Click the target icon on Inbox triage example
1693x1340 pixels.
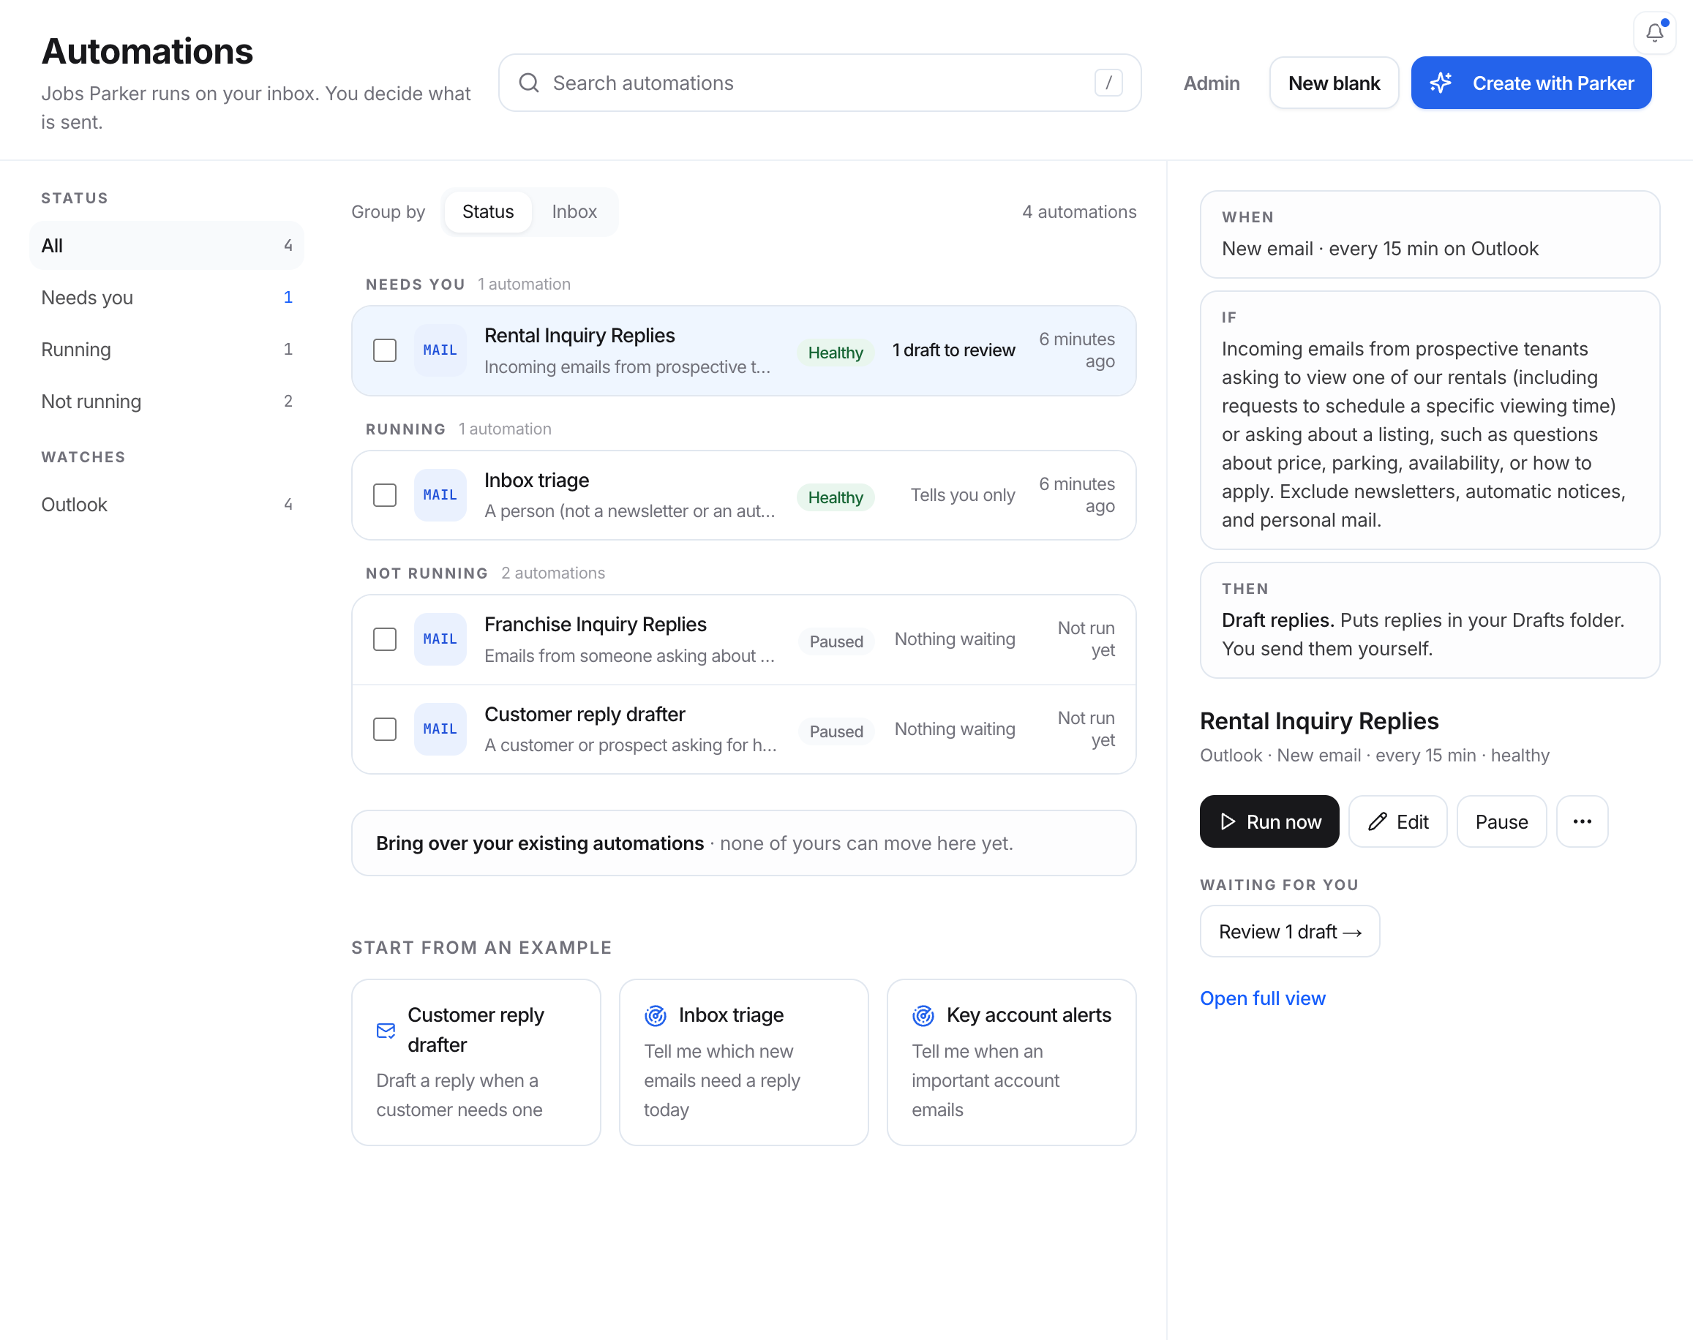(655, 1015)
